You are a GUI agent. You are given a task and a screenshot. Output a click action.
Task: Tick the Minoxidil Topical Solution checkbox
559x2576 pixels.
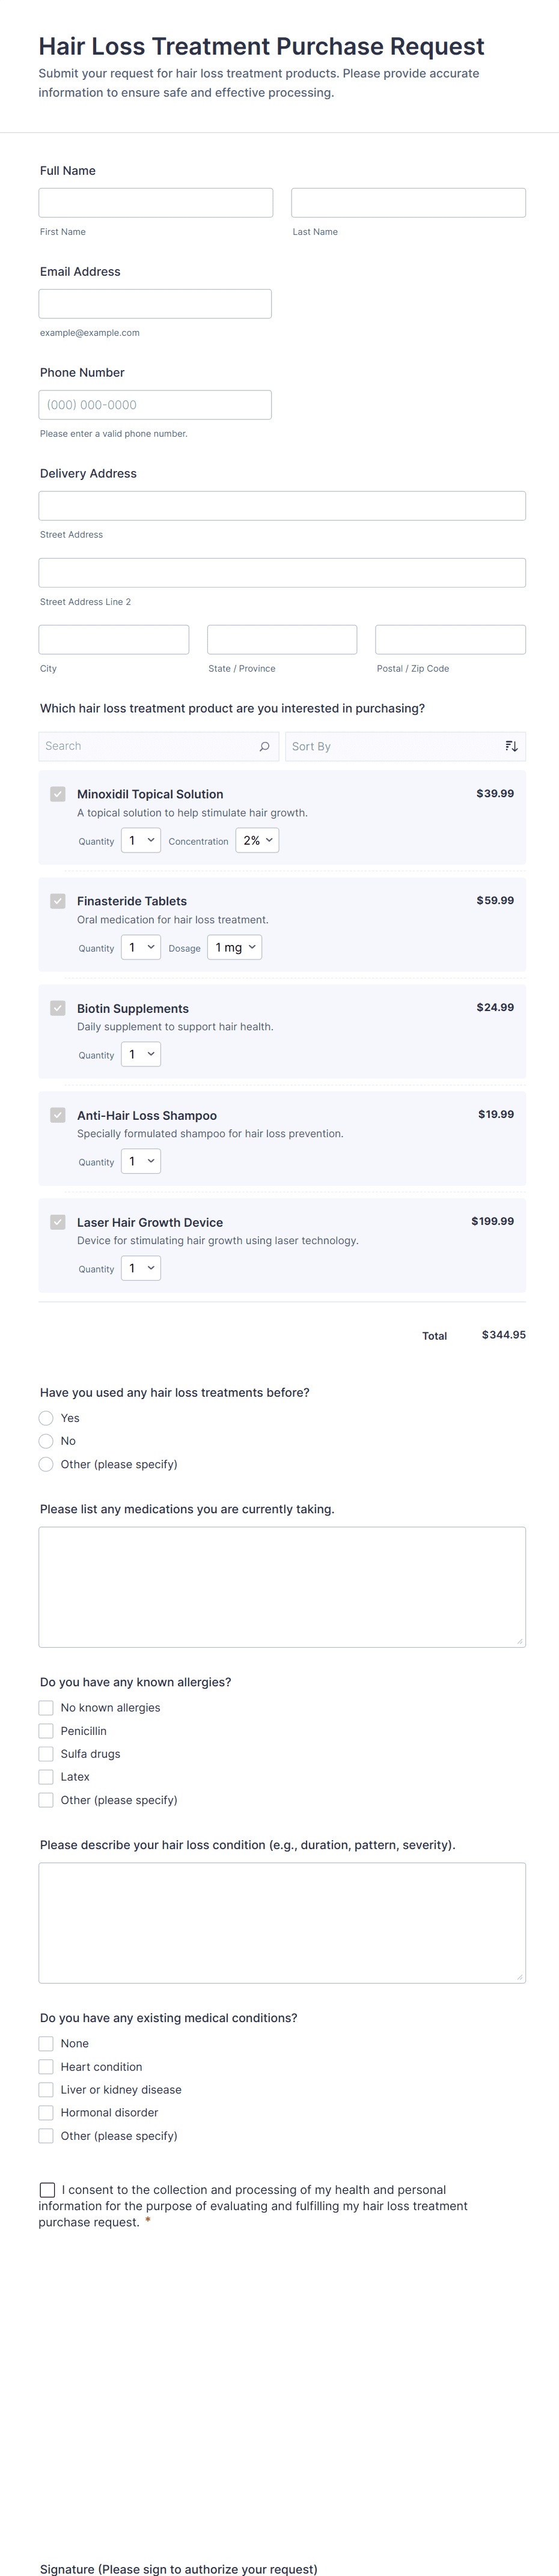(x=58, y=794)
